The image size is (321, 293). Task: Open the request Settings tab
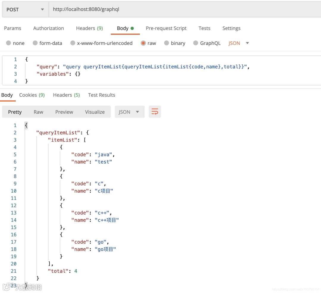(231, 28)
